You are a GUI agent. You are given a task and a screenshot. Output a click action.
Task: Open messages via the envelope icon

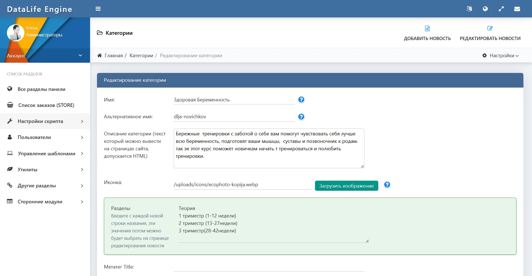click(x=517, y=9)
